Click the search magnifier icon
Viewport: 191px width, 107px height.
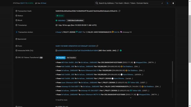[x=97, y=3]
